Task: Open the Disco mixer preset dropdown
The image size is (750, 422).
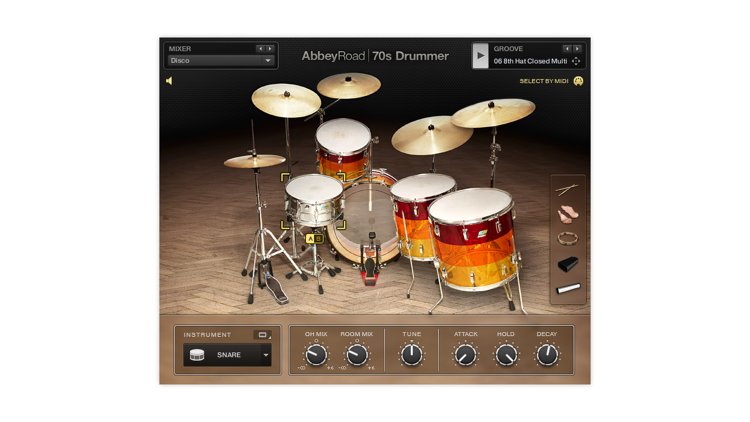Action: click(268, 61)
